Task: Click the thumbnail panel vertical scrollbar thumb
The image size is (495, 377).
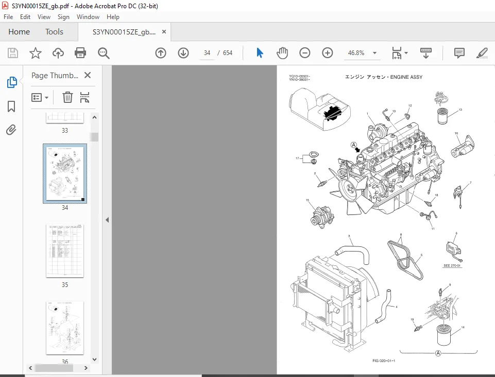Action: [x=94, y=137]
